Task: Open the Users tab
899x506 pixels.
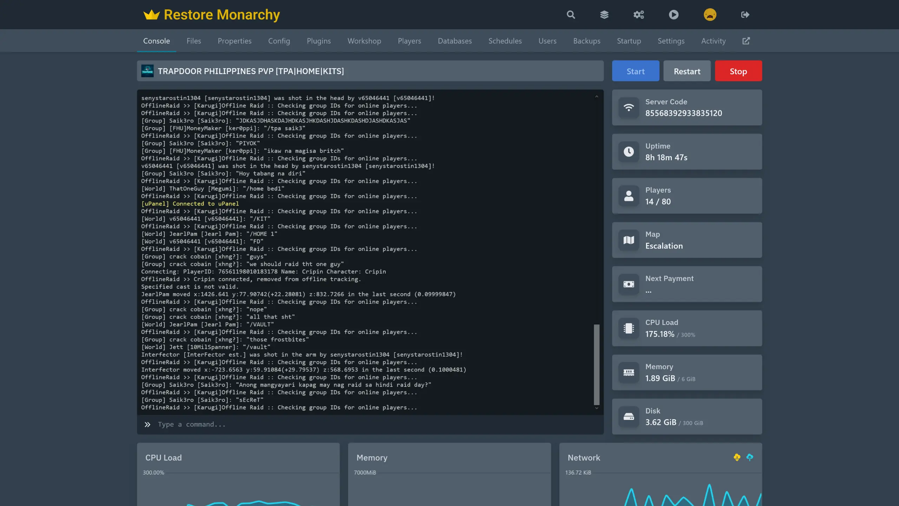Action: point(547,41)
